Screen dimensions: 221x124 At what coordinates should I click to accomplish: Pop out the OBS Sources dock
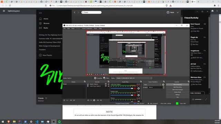[108, 82]
